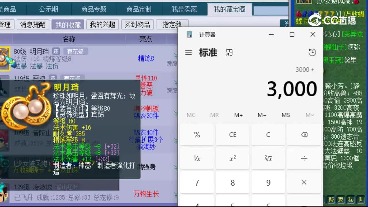Viewport: 368px width, 207px height.
Task: Click the 3,000 calculator display value
Action: [292, 89]
